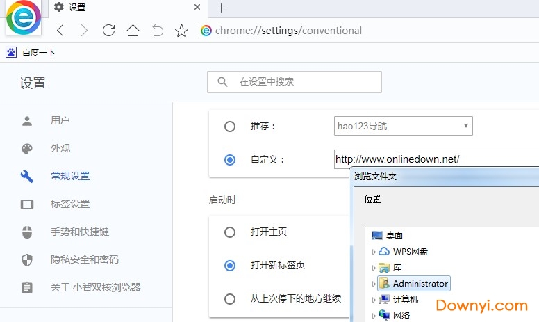Bookmark page with the star icon

[181, 31]
